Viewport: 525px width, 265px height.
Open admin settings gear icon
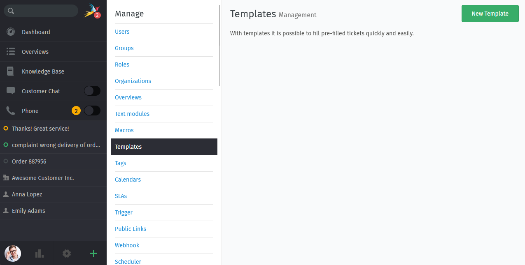coord(67,253)
